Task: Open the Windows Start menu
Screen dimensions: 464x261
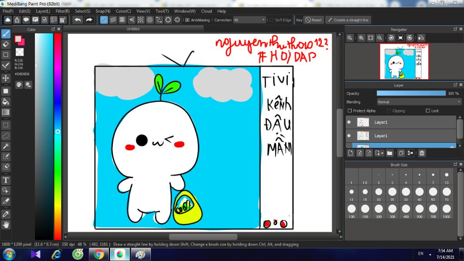Action: pos(9,255)
